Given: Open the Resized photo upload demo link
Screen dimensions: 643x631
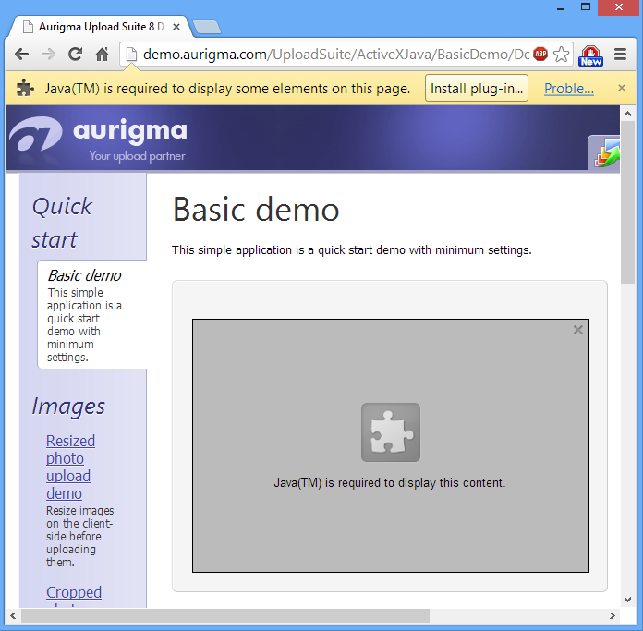Looking at the screenshot, I should click(70, 467).
